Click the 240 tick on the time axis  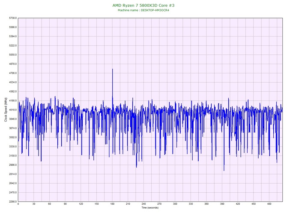click(x=143, y=204)
